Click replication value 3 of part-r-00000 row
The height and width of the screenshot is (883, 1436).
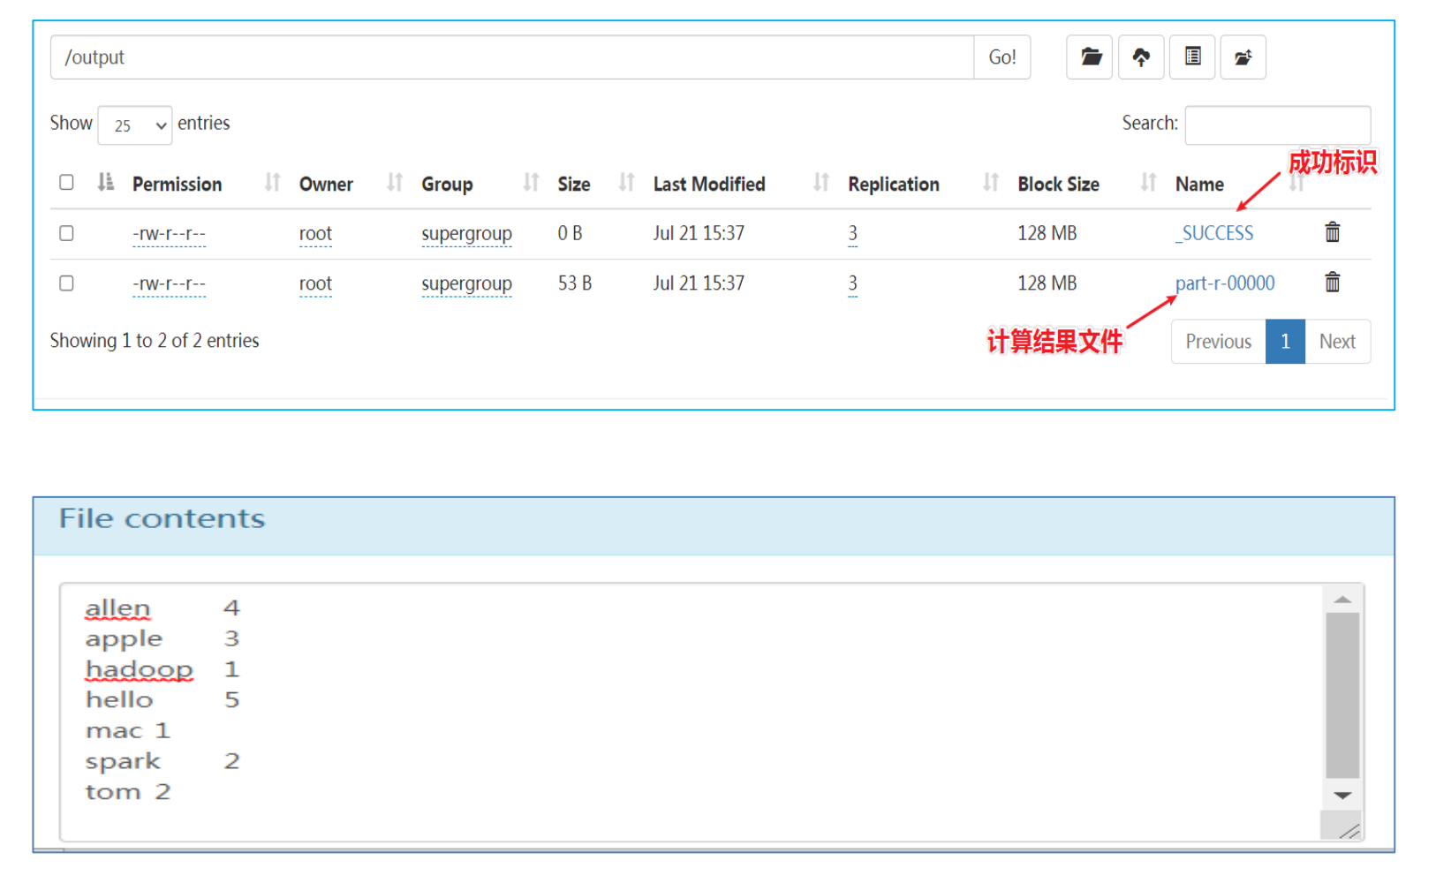coord(852,284)
